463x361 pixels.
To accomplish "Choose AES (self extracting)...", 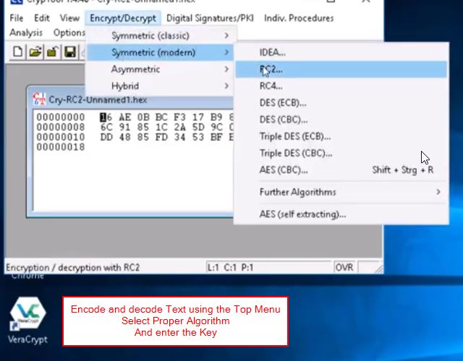I will tap(341, 214).
